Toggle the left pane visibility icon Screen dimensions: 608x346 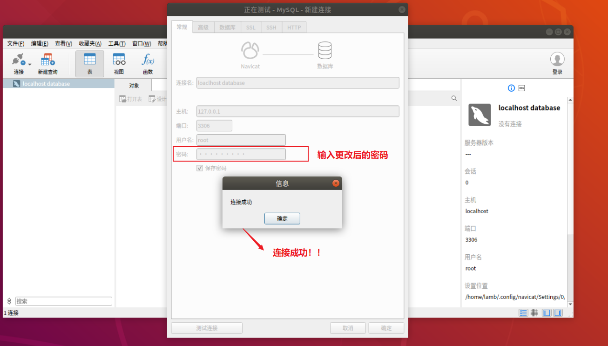pos(547,313)
